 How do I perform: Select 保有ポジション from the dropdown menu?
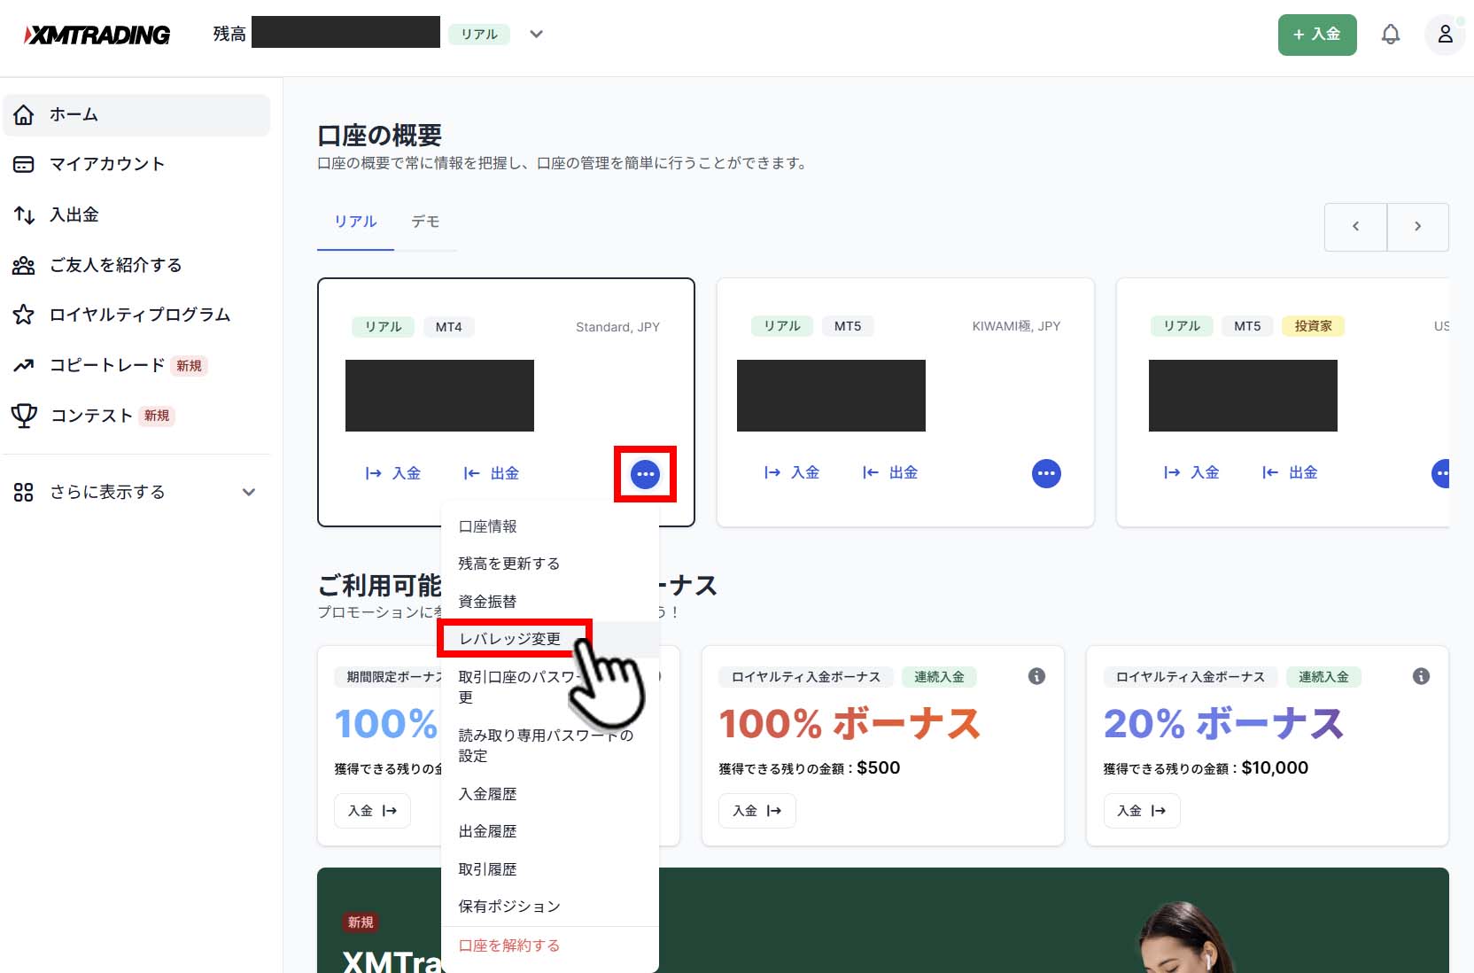pyautogui.click(x=550, y=907)
